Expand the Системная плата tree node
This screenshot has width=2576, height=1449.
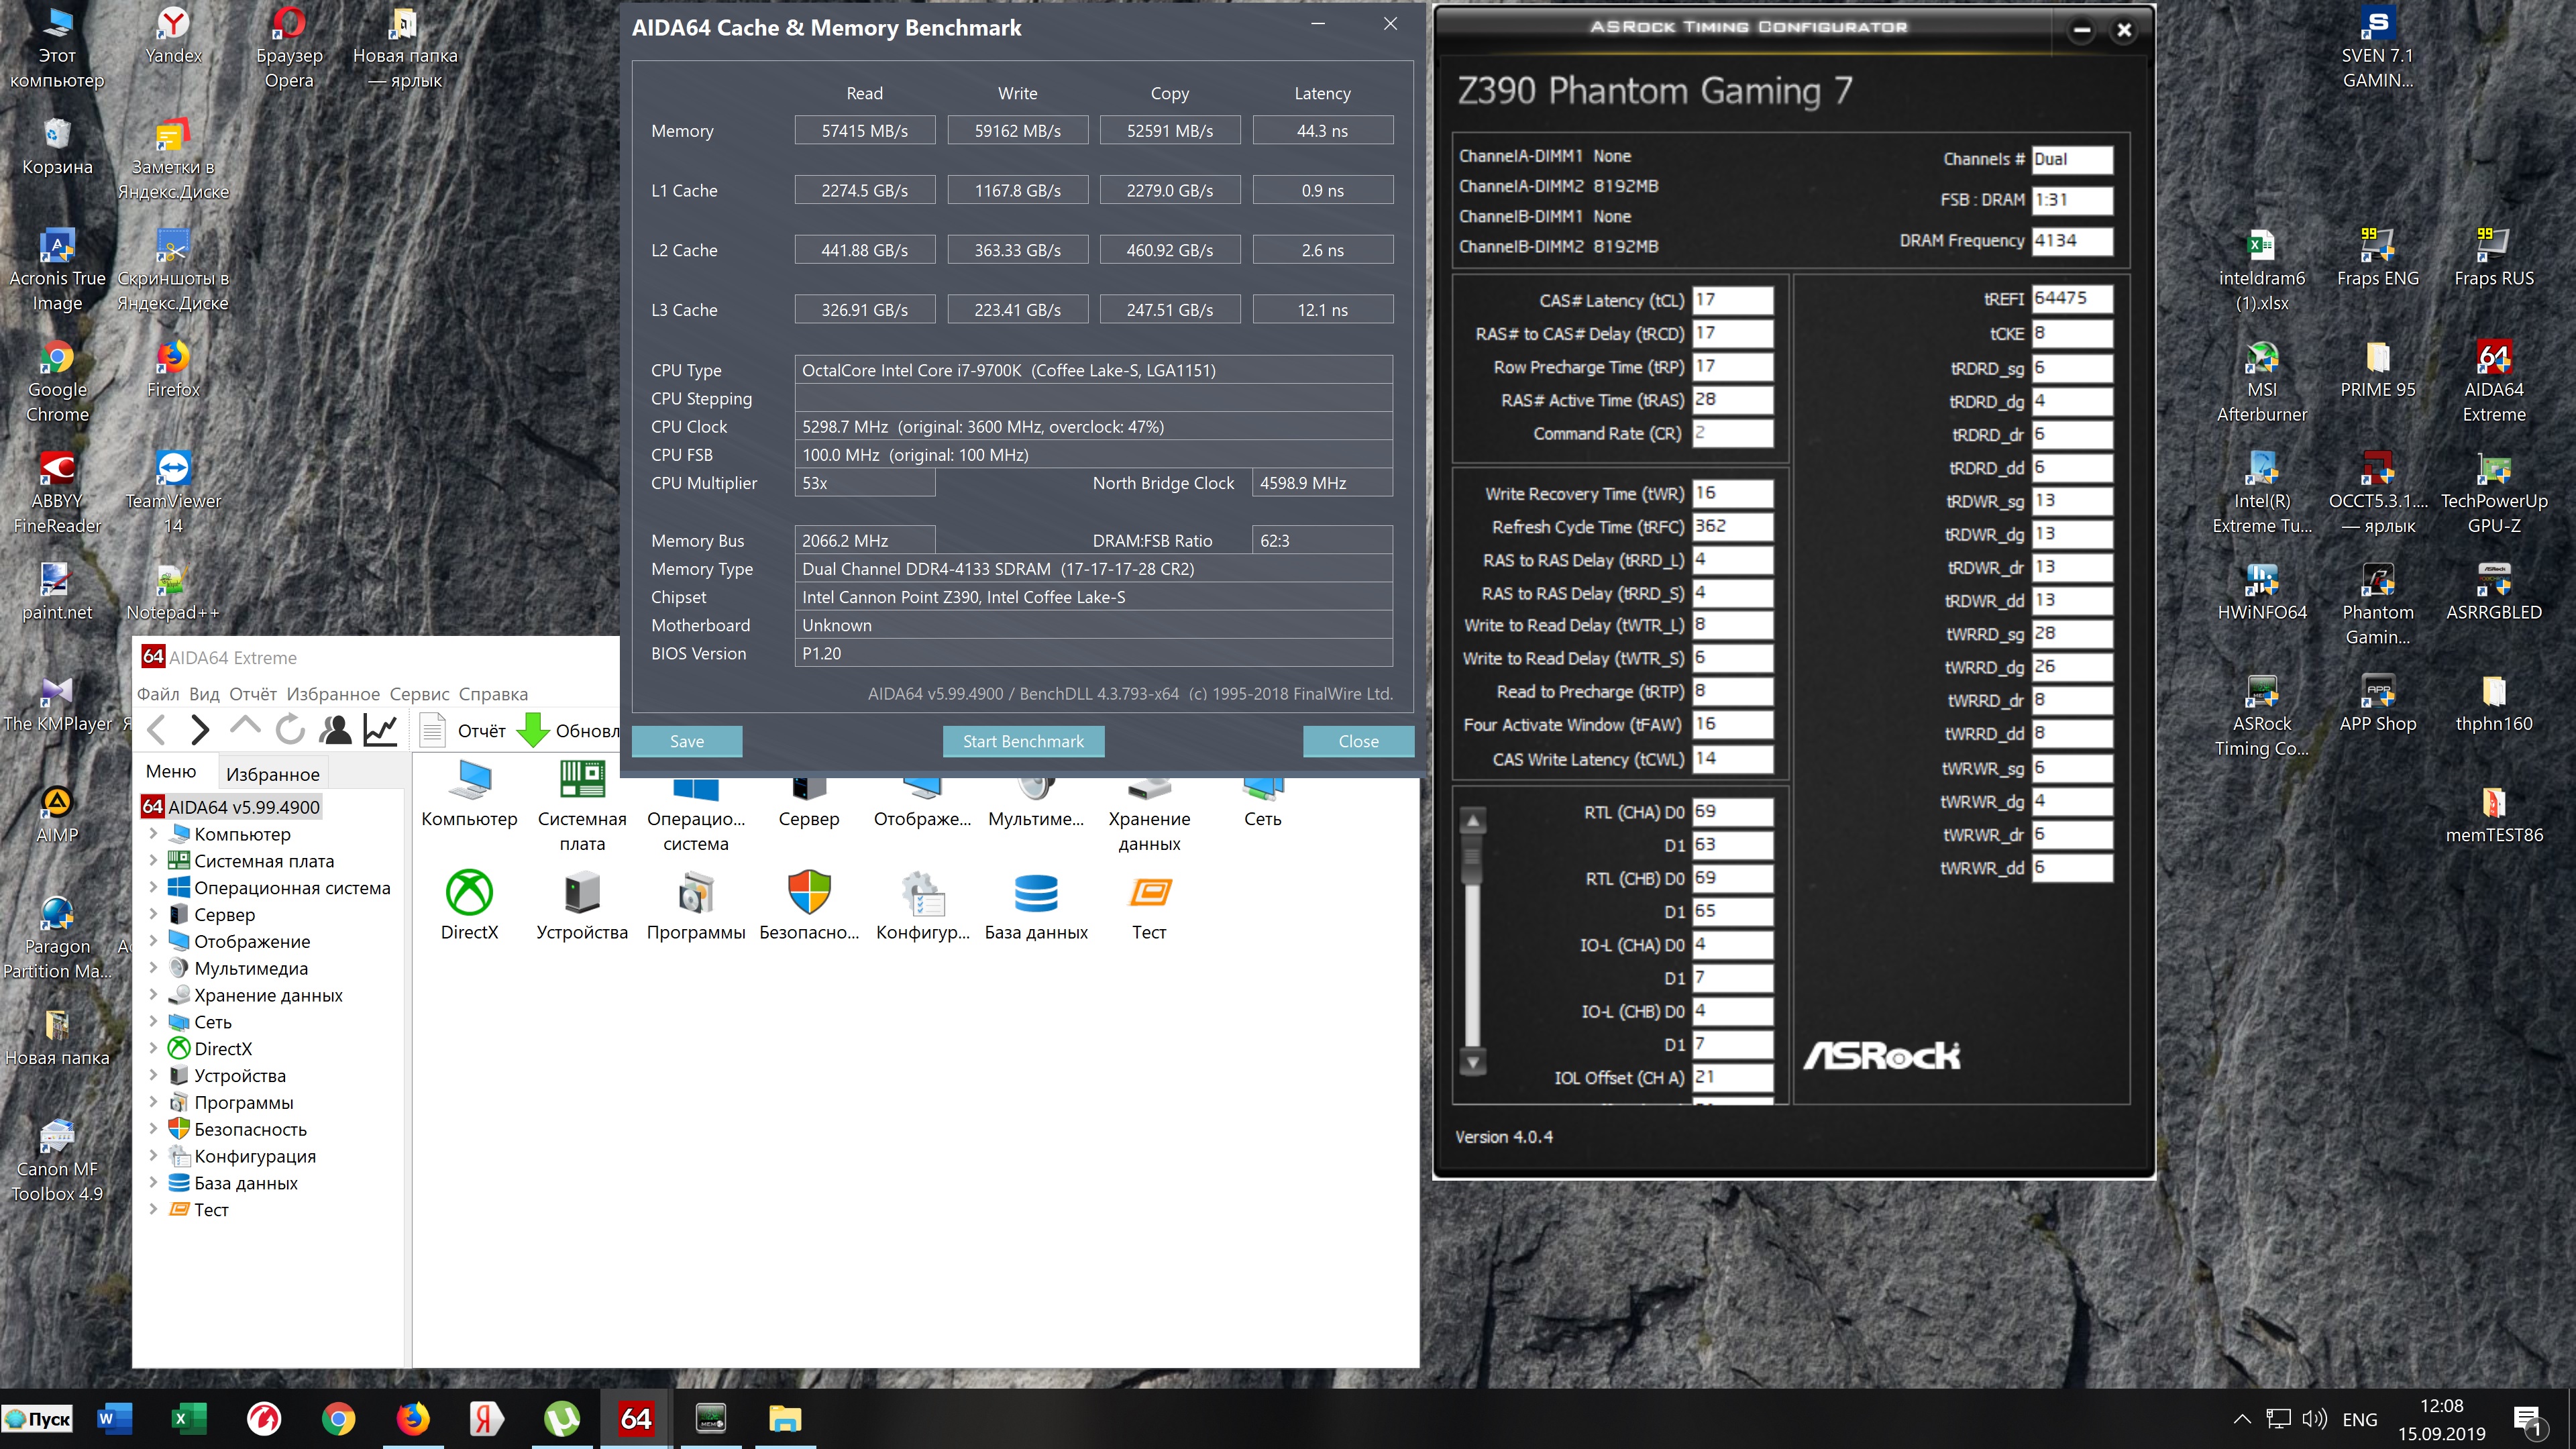pyautogui.click(x=153, y=860)
